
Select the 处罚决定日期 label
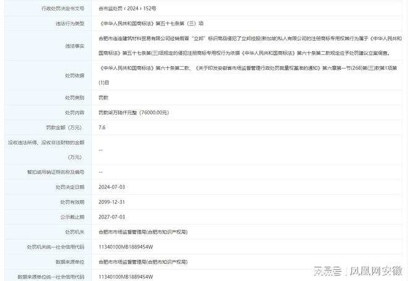click(70, 187)
